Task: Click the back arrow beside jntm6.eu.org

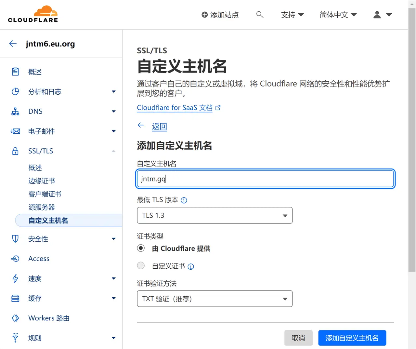Action: [x=13, y=44]
